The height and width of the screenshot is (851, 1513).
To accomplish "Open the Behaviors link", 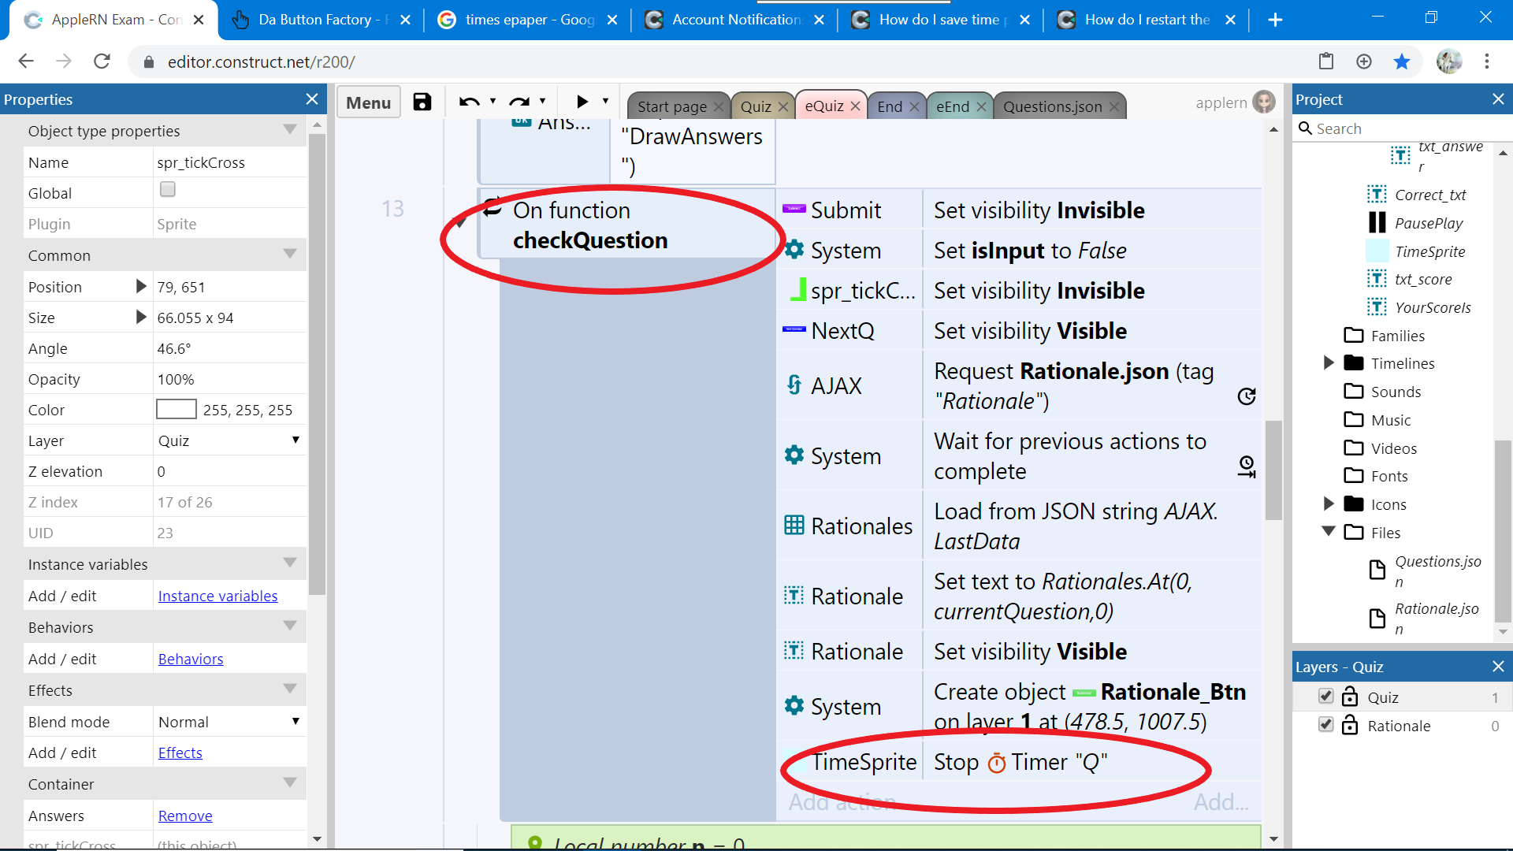I will [x=191, y=660].
